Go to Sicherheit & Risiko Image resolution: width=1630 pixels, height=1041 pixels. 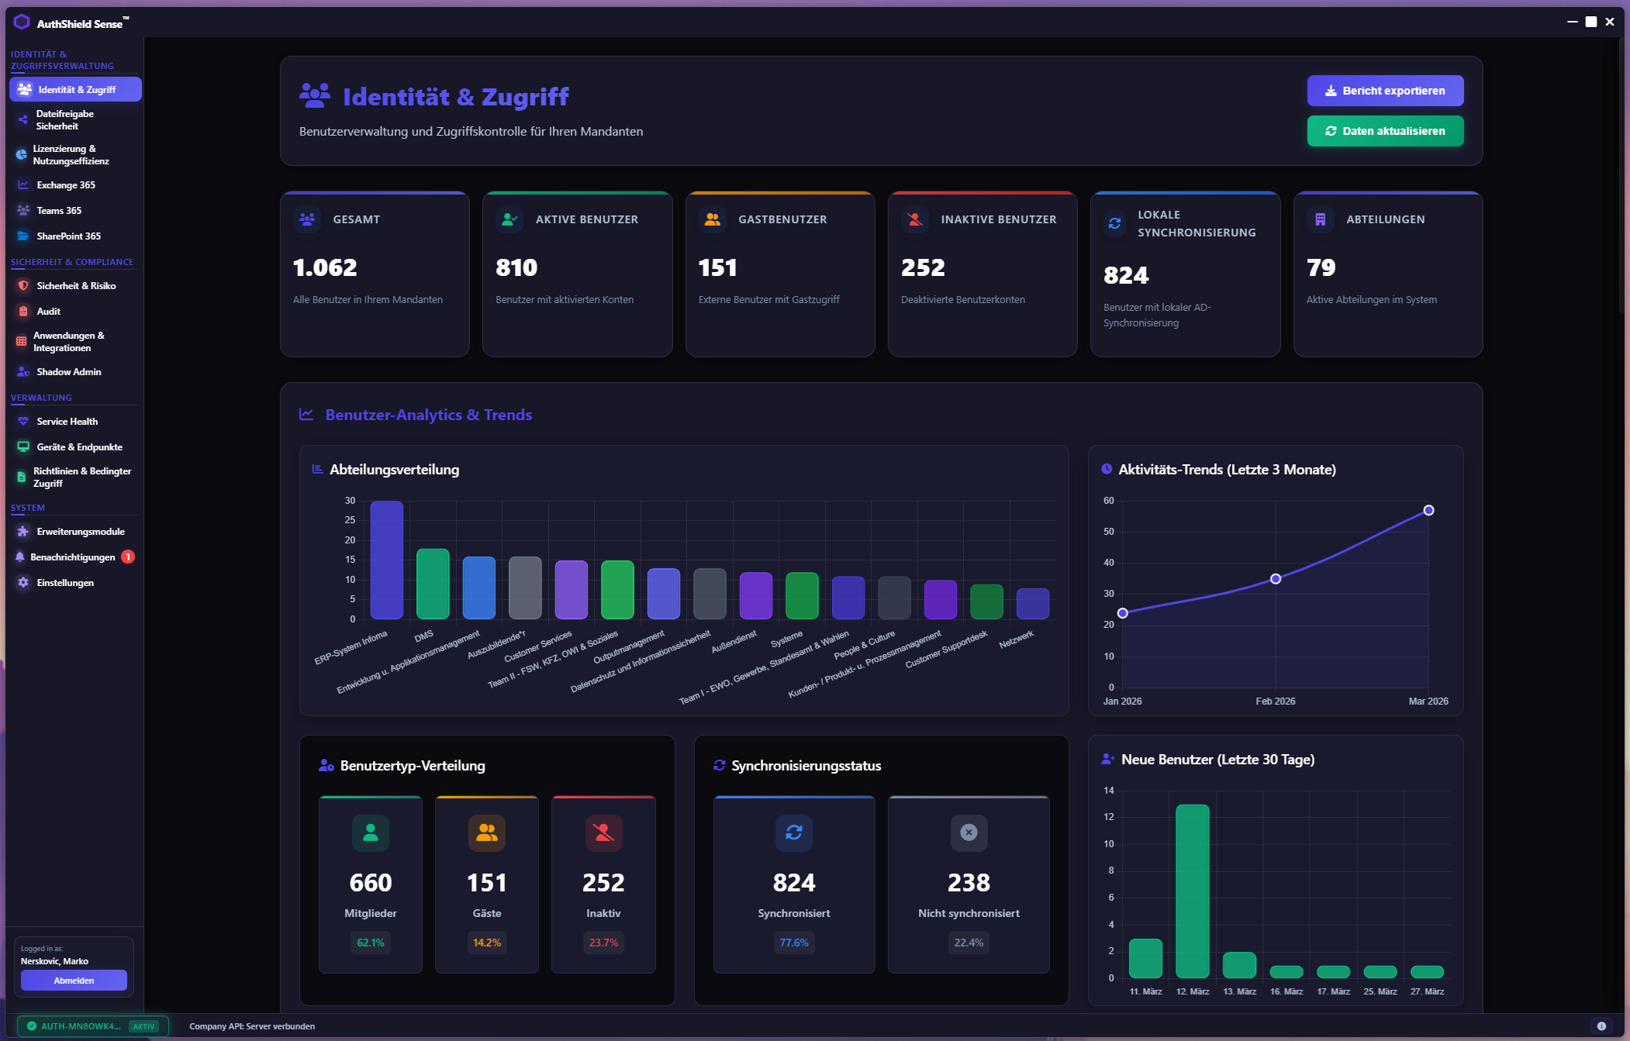(x=76, y=286)
